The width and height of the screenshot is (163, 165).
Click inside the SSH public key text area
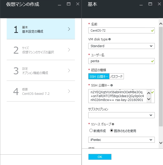click(117, 96)
